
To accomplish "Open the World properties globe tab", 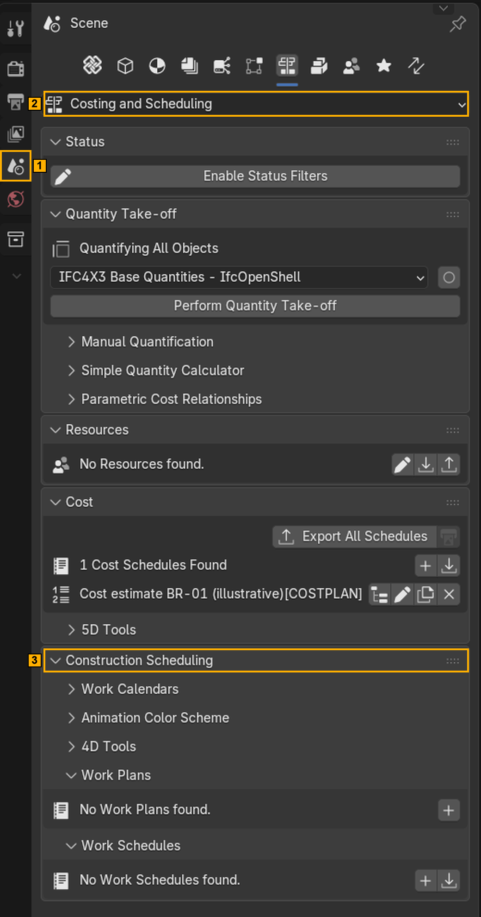I will point(15,199).
